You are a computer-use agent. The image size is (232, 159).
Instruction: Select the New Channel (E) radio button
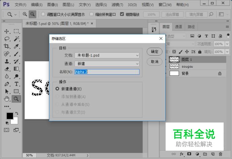point(57,89)
